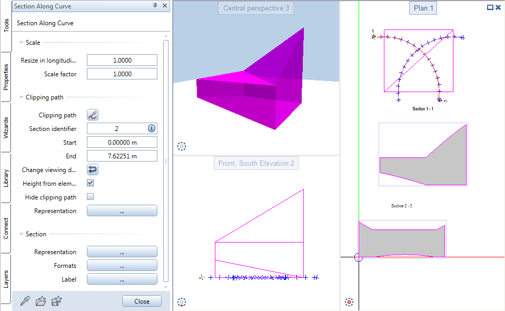Click the eyedropper match parameters icon
505x311 pixels.
25,301
